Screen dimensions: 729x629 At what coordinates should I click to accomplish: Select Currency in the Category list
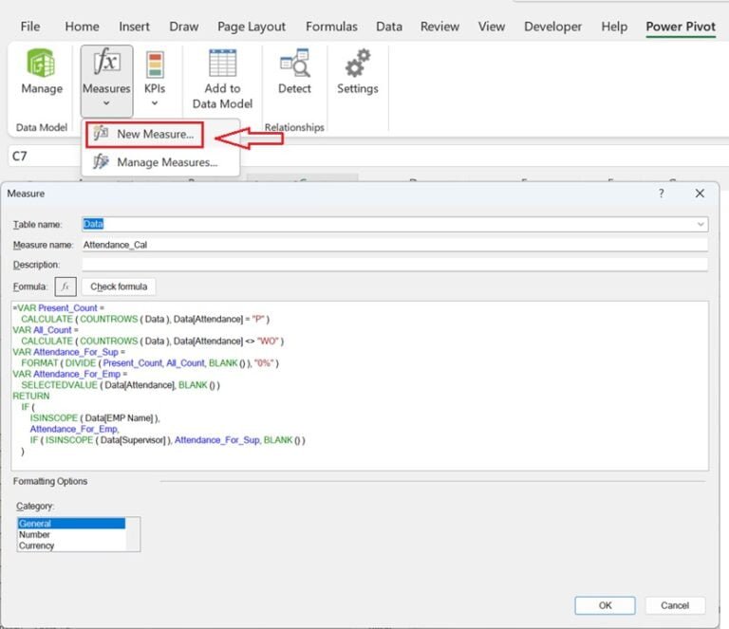71,546
